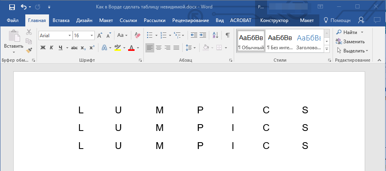The height and width of the screenshot is (171, 386).
Task: Toggle paragraph marks display (¶)
Action: point(227,35)
